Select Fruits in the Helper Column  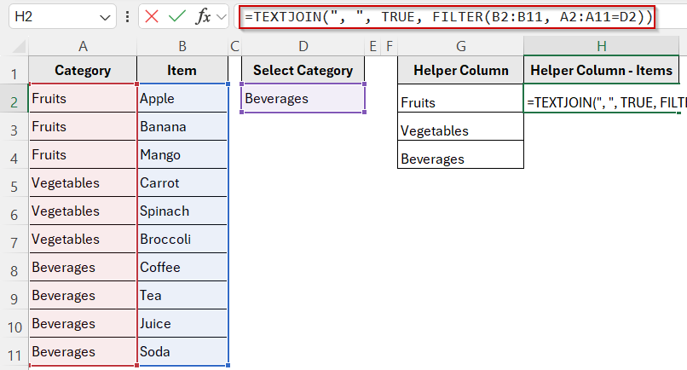pos(460,98)
